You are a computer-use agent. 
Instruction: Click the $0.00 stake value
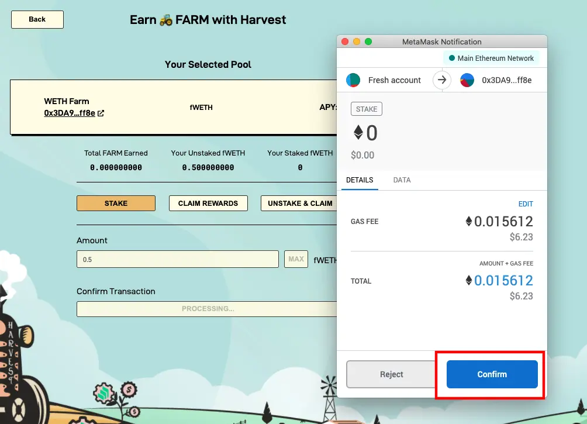pos(362,155)
